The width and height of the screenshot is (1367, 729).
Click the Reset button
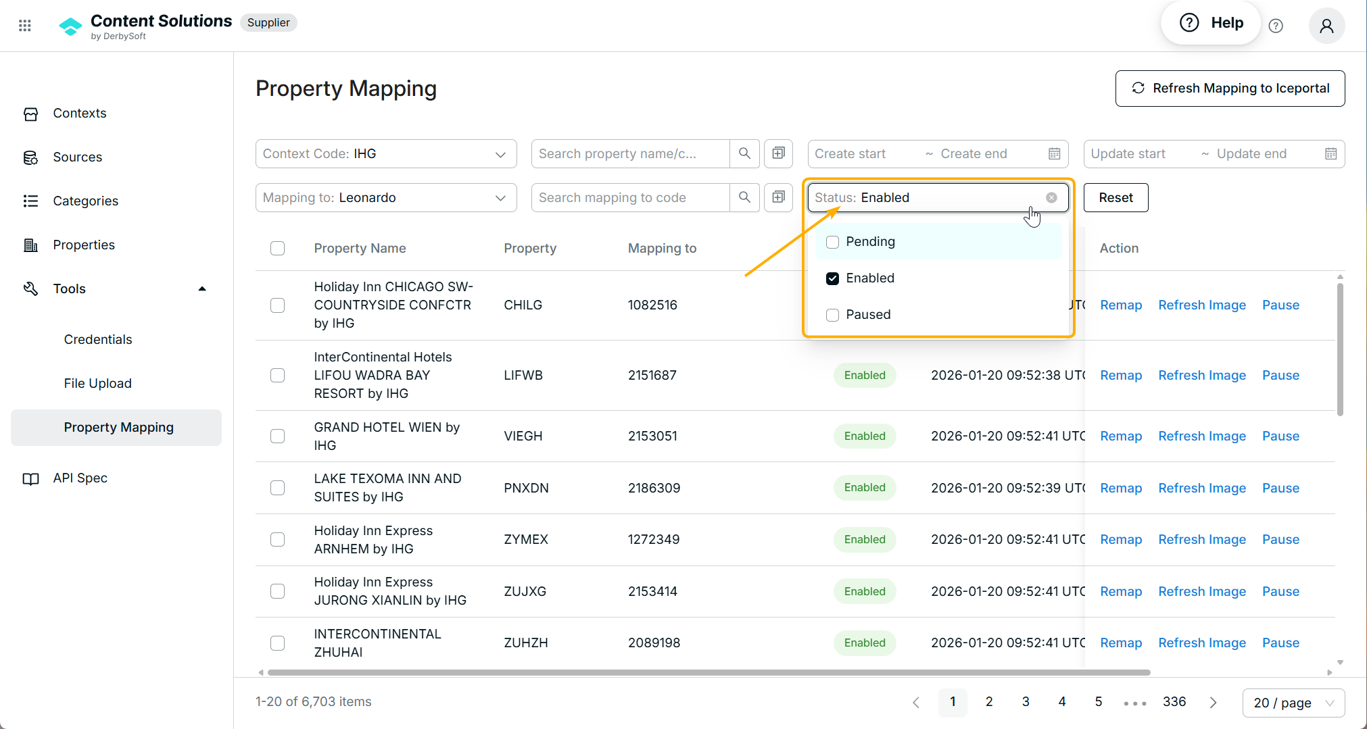(1116, 197)
